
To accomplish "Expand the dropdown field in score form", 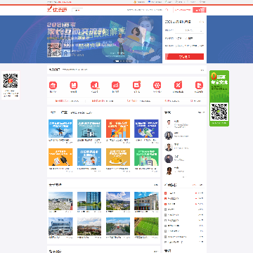I will click(x=189, y=30).
